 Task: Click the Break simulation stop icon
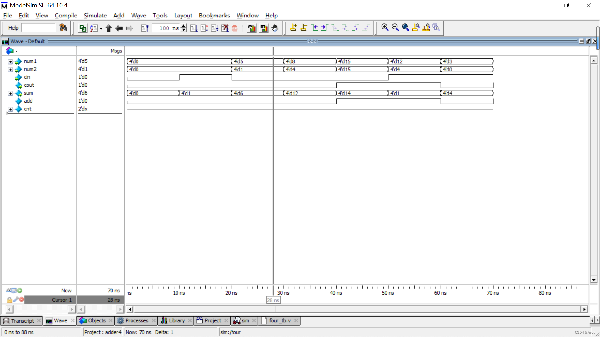235,28
